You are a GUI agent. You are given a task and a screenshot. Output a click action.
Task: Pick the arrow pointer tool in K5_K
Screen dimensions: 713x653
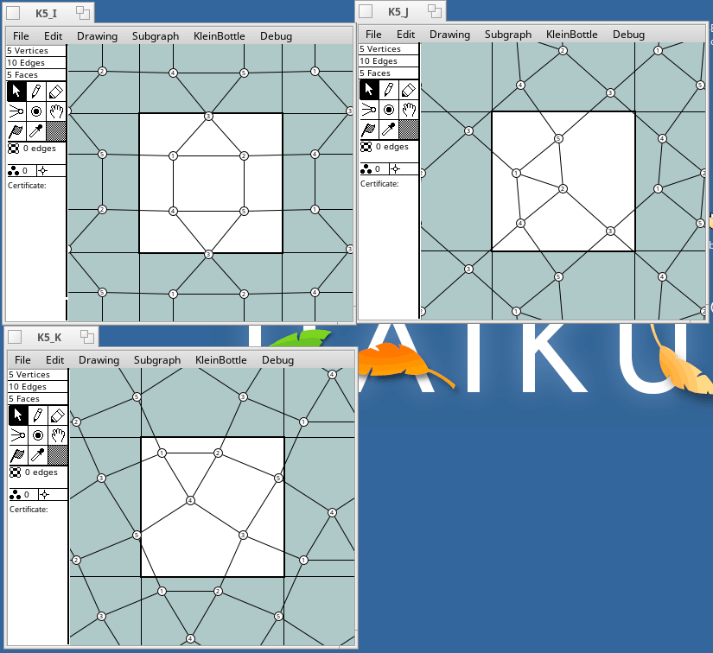[x=18, y=415]
